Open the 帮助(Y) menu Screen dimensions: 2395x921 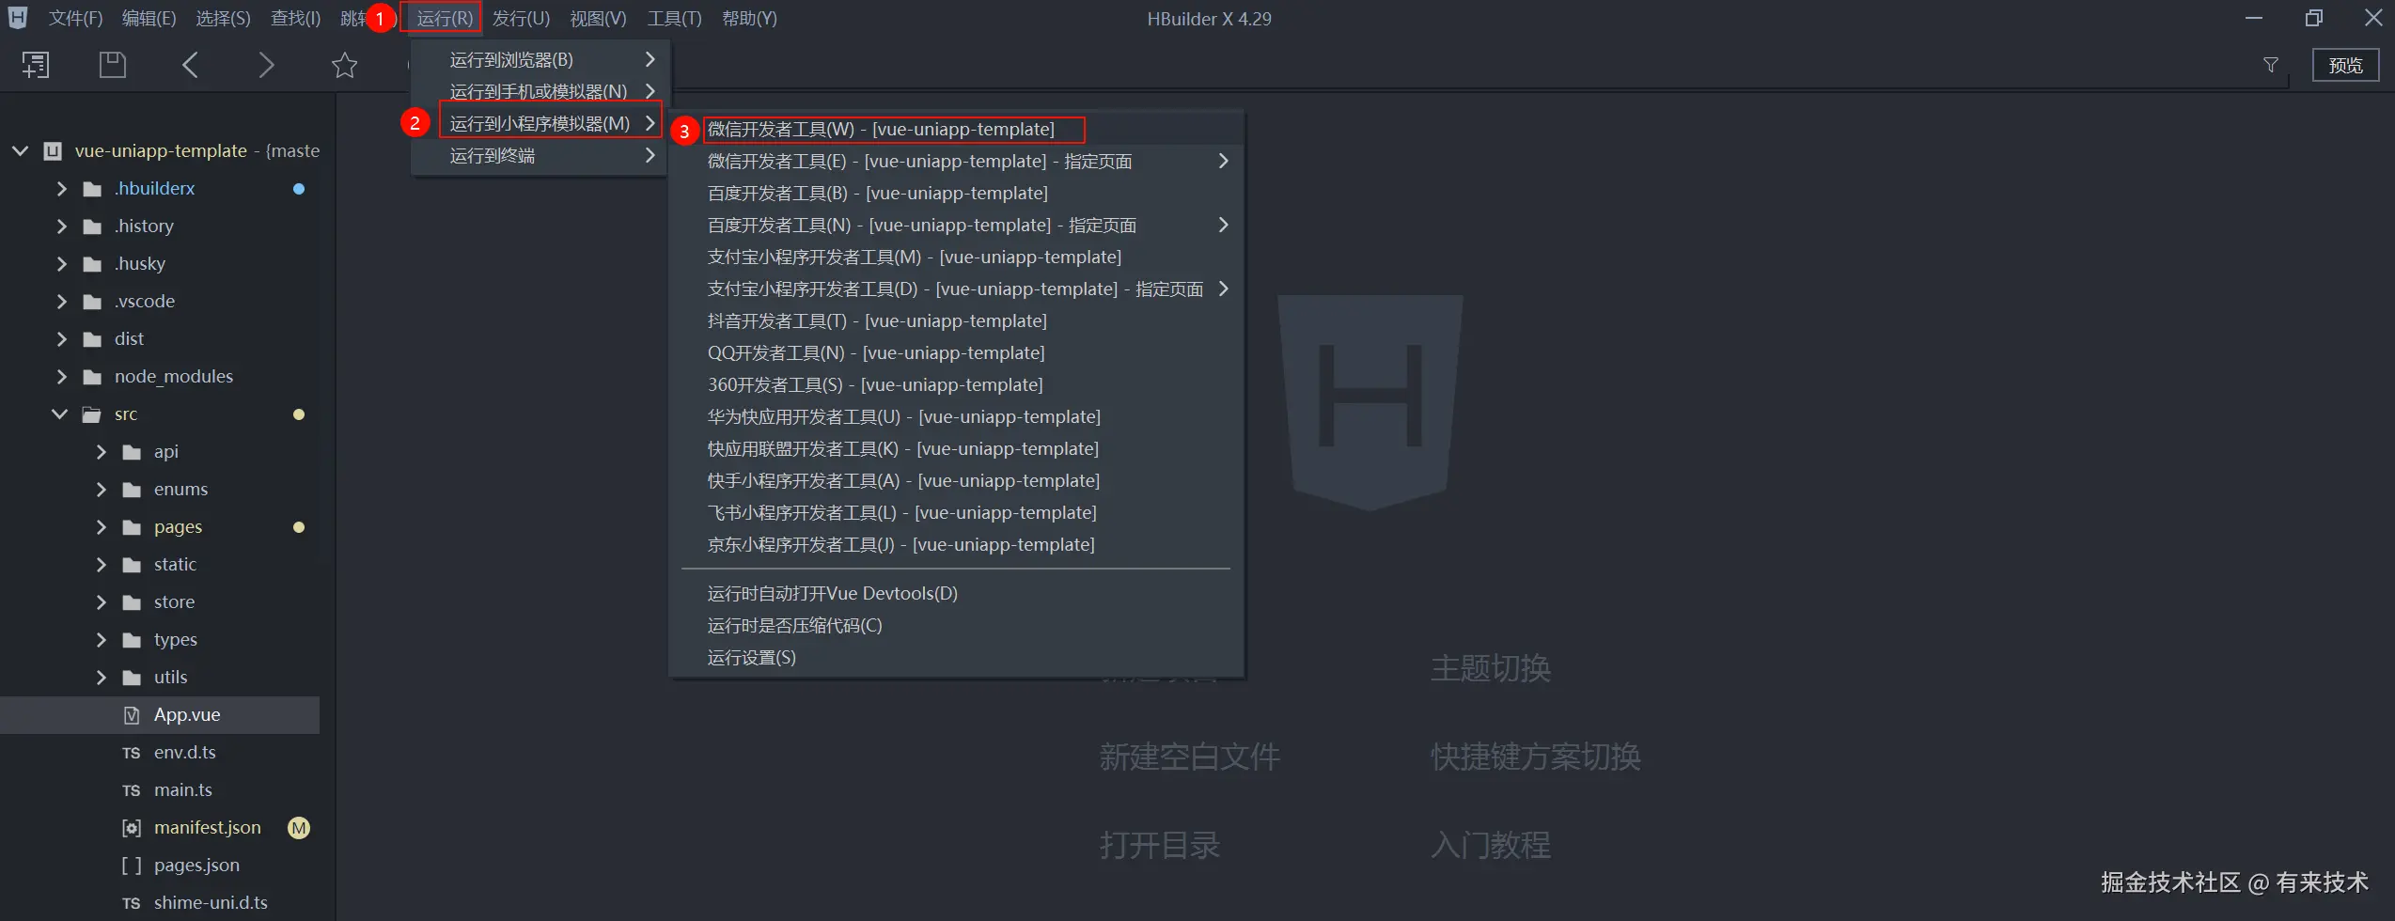pos(749,18)
